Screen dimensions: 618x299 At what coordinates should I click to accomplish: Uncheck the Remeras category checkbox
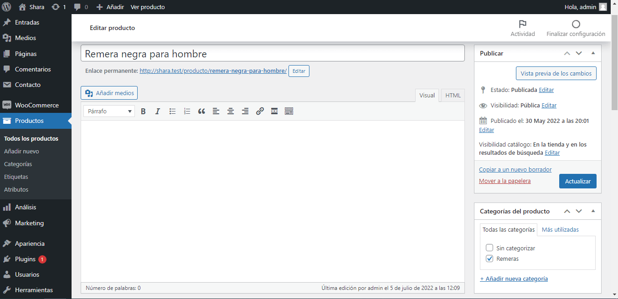pyautogui.click(x=489, y=258)
